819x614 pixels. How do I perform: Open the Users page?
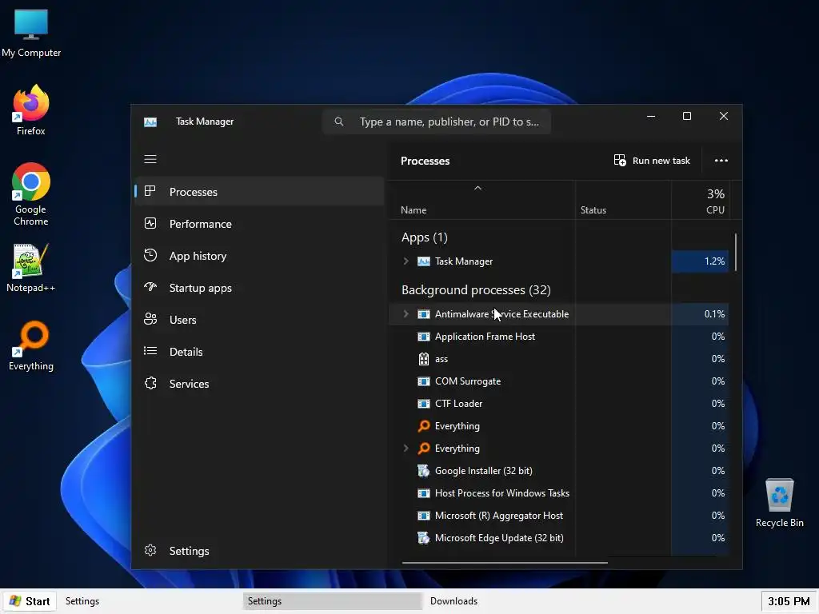click(259, 320)
